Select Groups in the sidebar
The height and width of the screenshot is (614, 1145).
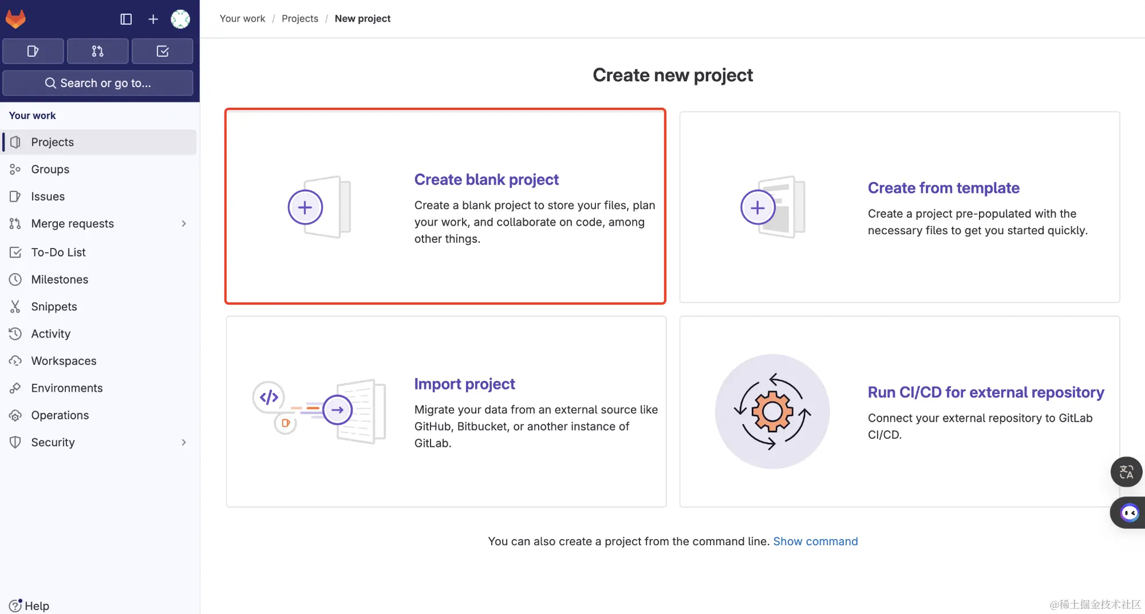50,169
